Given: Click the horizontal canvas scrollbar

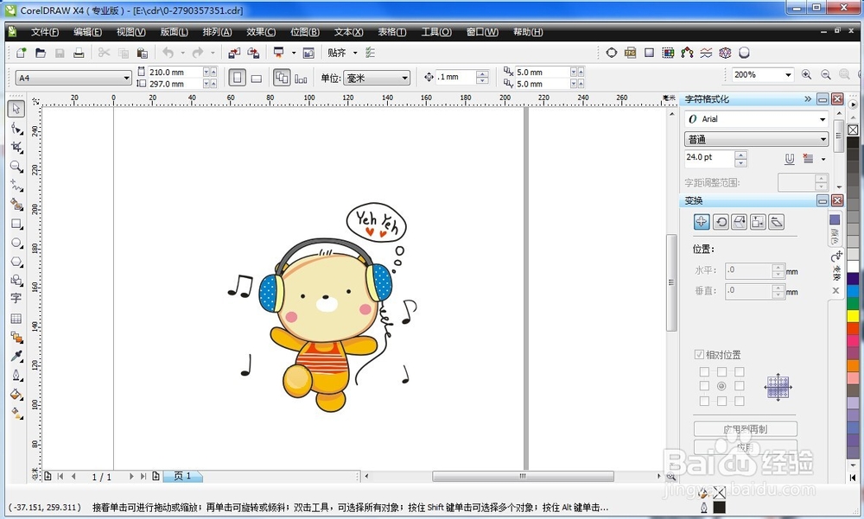Looking at the screenshot, I should (523, 476).
